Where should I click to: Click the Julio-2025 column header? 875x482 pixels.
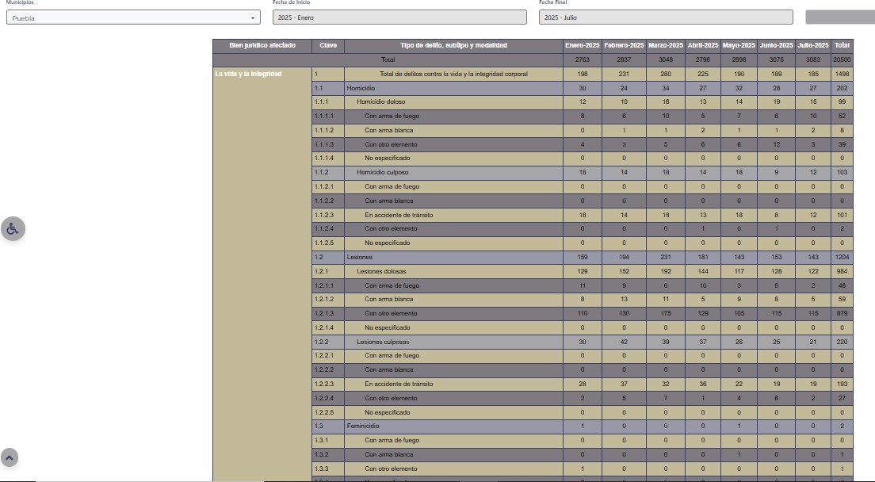click(x=813, y=46)
